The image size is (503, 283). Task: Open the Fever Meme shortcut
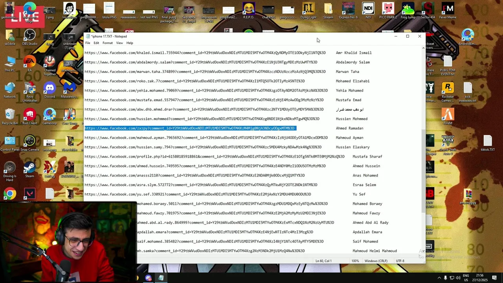point(448,11)
